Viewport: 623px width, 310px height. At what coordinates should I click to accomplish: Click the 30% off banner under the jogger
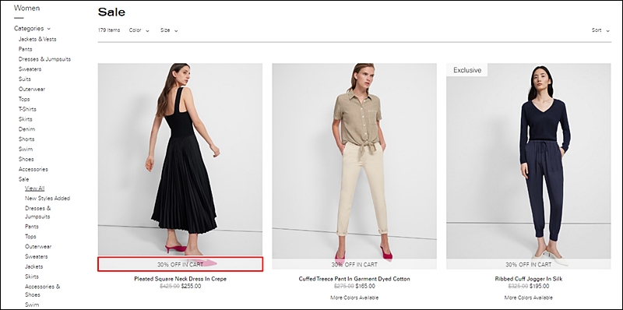tap(529, 264)
